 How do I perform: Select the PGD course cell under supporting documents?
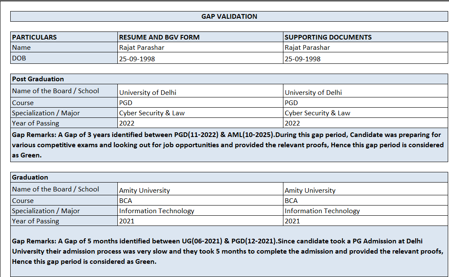[365, 103]
